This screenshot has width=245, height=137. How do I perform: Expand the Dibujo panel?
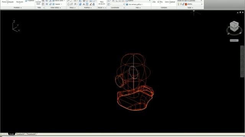point(72,8)
